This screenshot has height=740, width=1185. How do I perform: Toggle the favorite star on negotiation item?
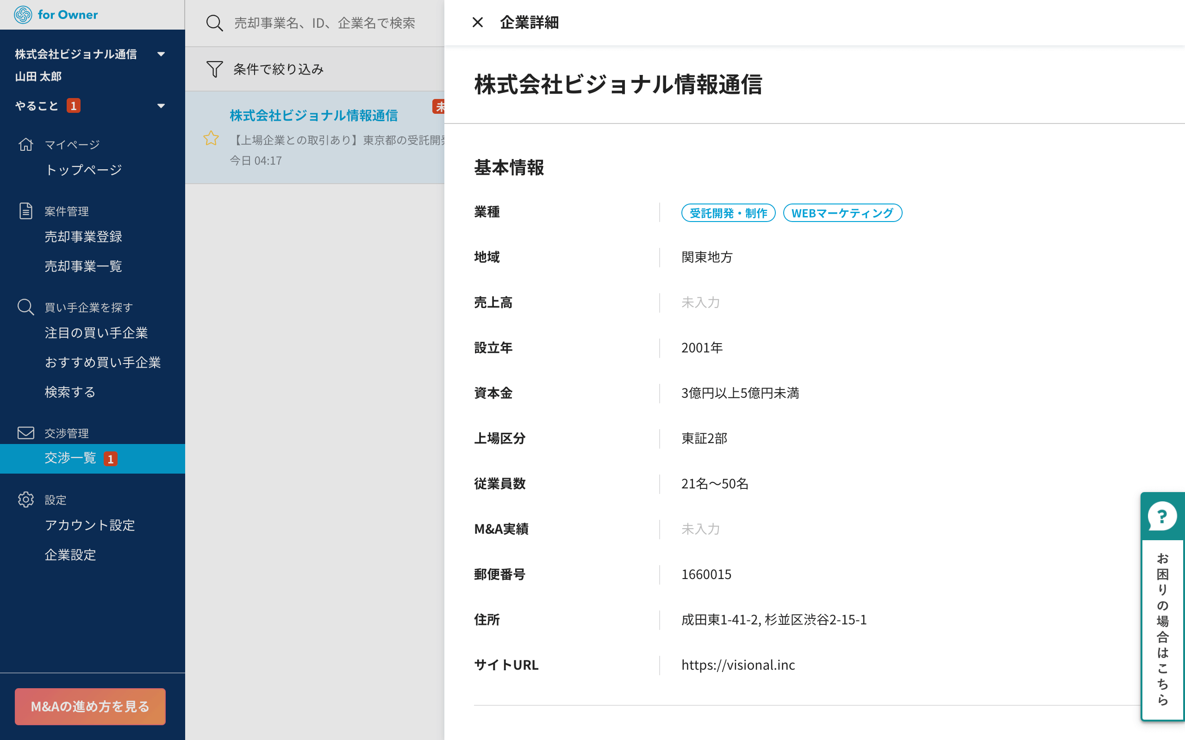point(211,138)
